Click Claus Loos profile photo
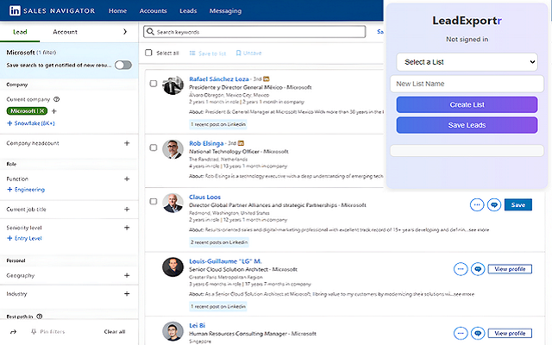This screenshot has height=345, width=552. point(172,203)
